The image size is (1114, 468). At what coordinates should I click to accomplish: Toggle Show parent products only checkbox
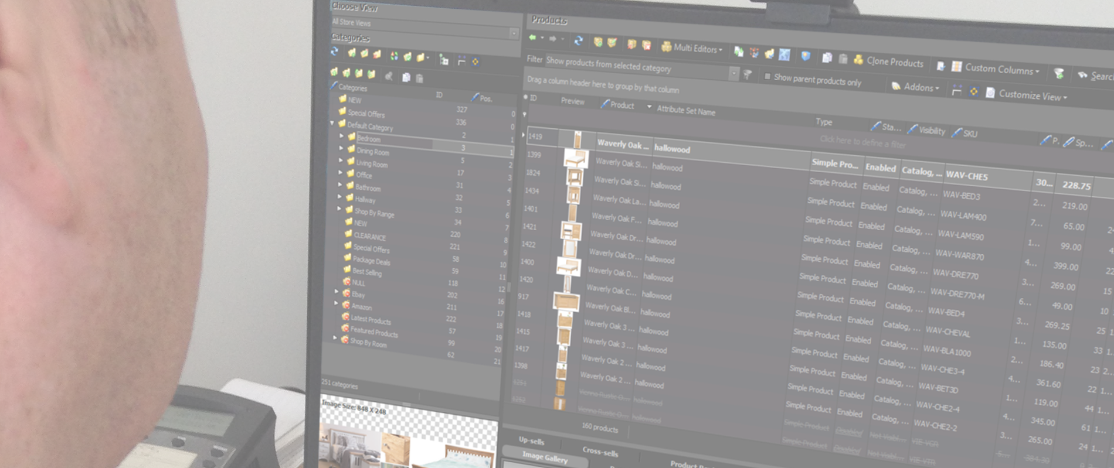tap(767, 76)
